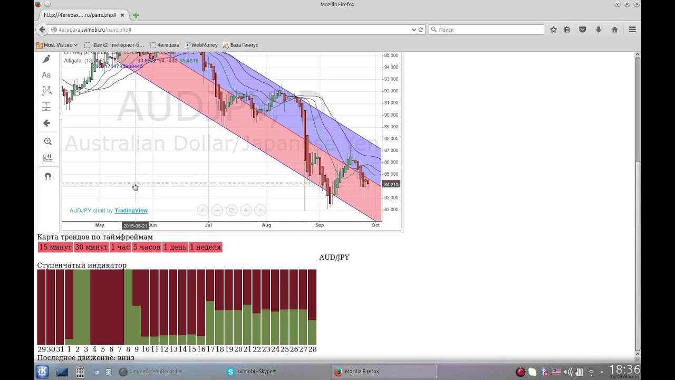Image resolution: width=675 pixels, height=380 pixels.
Task: Switch to Mozilla Firefox taskbar entry
Action: point(384,372)
